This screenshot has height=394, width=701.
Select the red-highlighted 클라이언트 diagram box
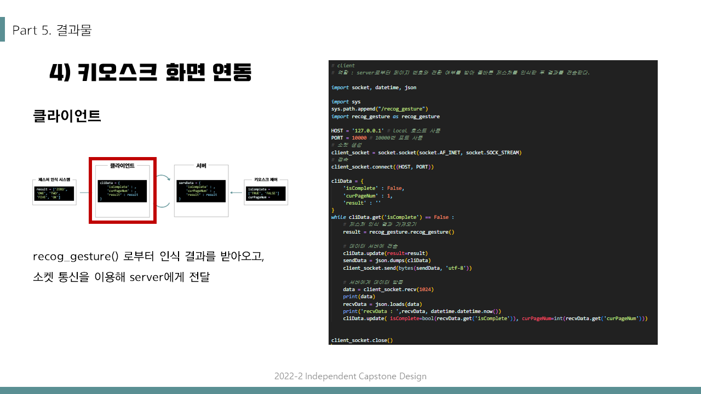tap(122, 190)
